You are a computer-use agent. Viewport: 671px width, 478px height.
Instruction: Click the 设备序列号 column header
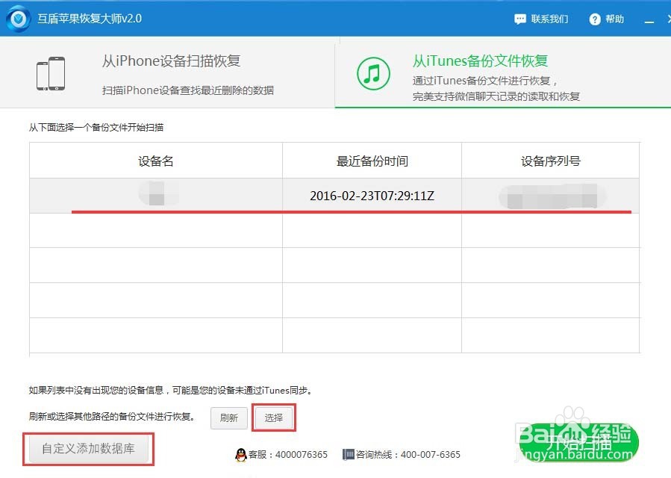pyautogui.click(x=550, y=161)
